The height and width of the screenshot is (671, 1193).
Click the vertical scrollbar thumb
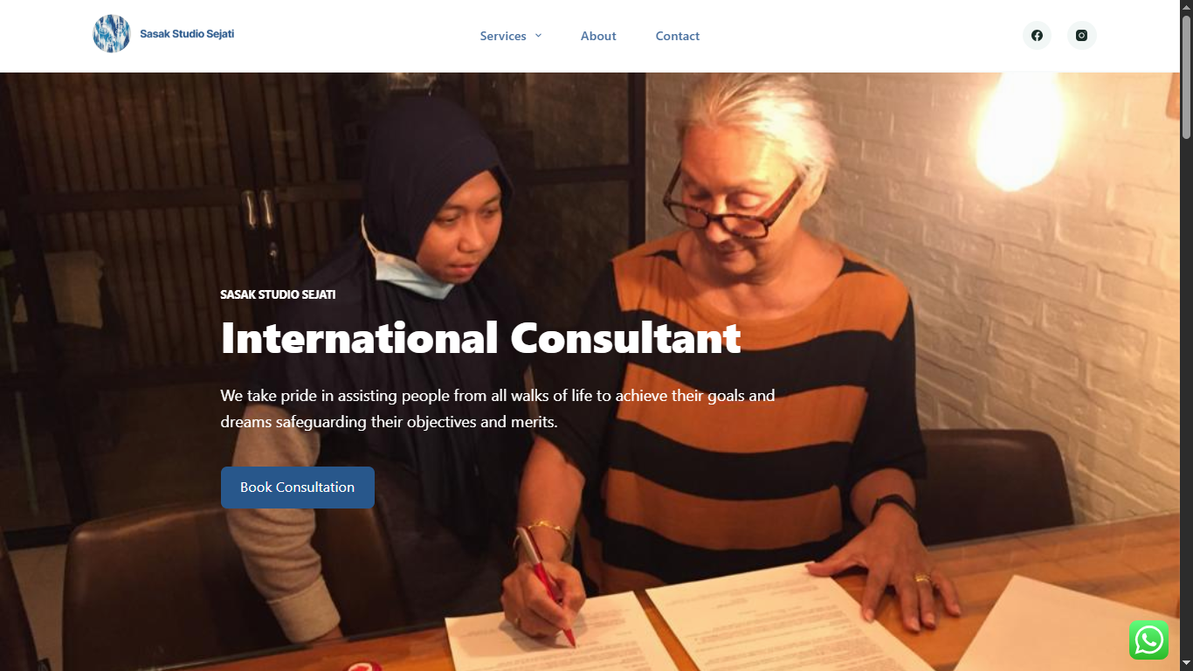(x=1186, y=77)
